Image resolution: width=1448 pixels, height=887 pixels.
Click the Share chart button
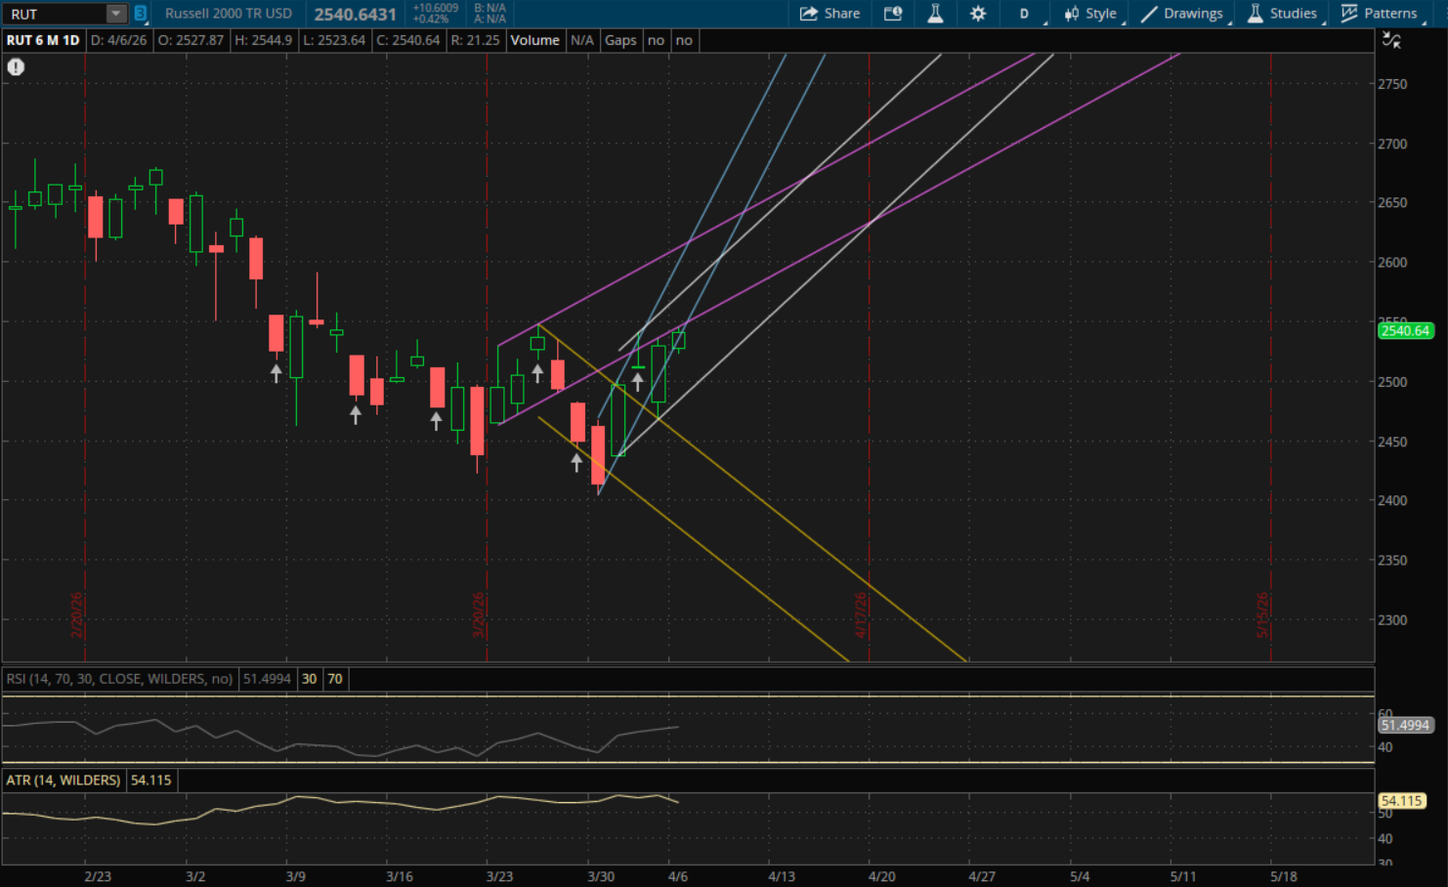830,14
